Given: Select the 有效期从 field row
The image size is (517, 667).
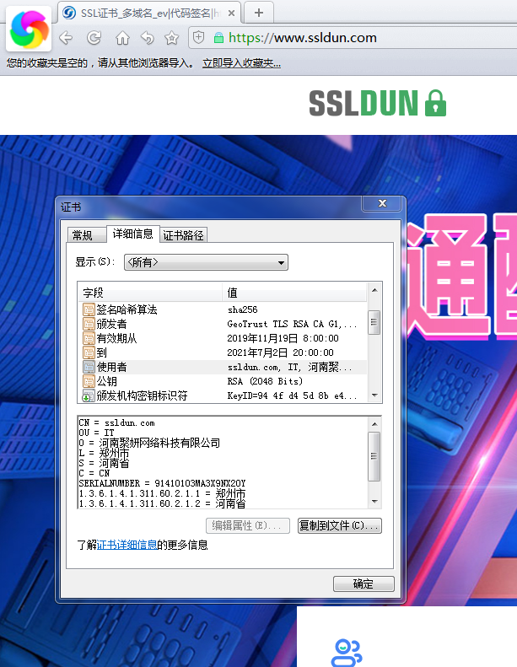Looking at the screenshot, I should click(x=223, y=339).
